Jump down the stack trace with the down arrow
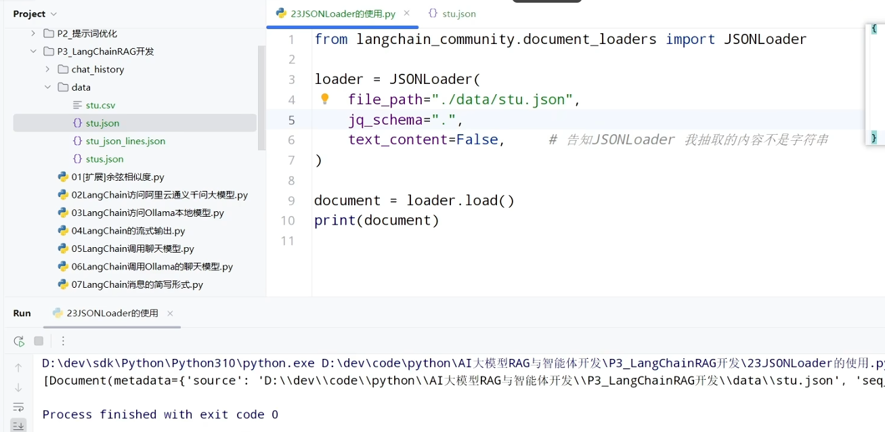Image resolution: width=885 pixels, height=432 pixels. pos(18,387)
